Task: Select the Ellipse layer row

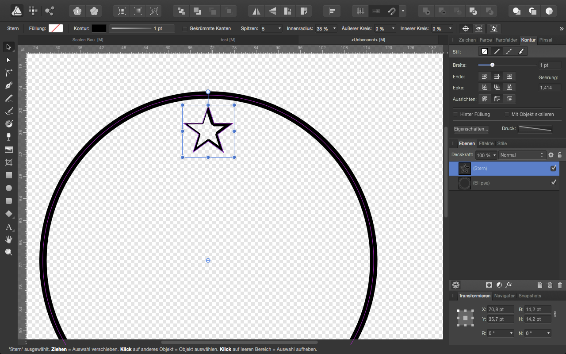Action: pyautogui.click(x=504, y=183)
